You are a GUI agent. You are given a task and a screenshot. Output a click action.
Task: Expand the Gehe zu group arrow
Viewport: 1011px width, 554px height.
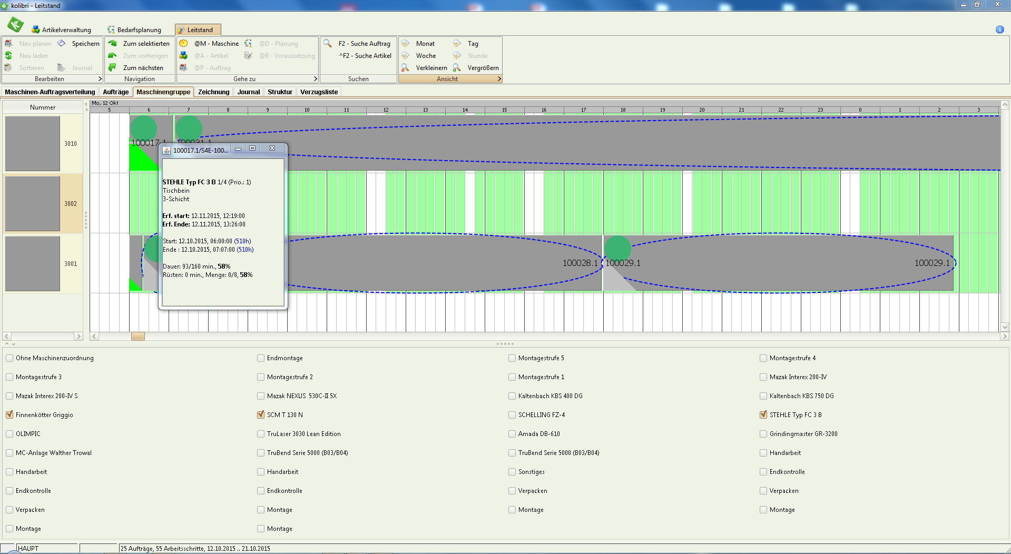coord(315,79)
